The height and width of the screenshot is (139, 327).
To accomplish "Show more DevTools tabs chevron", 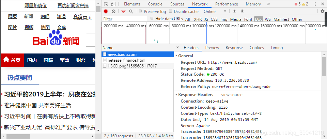I will 268,4.
